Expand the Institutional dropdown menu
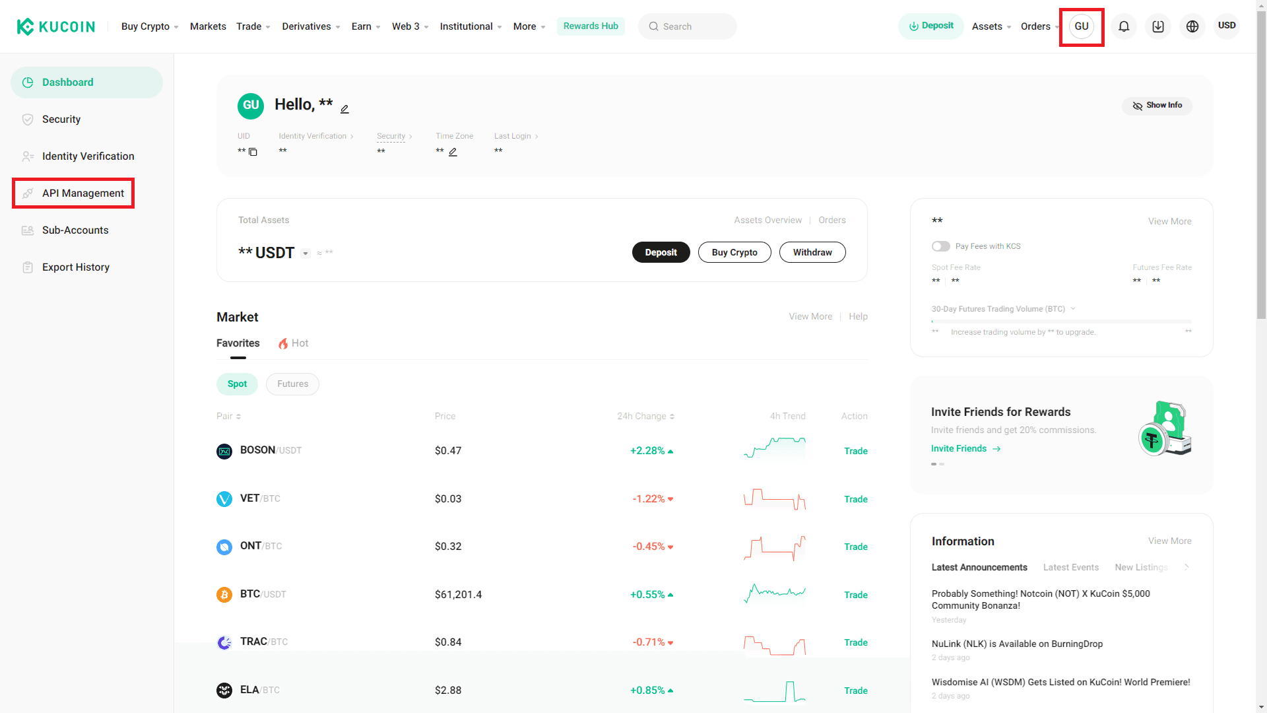The image size is (1267, 713). point(471,26)
